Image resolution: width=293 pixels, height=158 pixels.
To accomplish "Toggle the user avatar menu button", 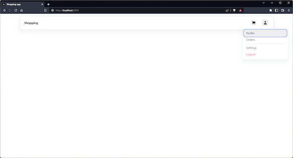I will (x=265, y=23).
